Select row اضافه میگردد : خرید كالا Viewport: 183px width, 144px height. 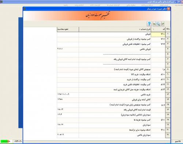[x=115, y=75]
